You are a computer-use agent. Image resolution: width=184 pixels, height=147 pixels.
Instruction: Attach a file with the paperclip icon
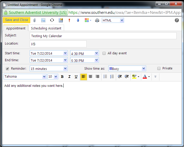coord(34,20)
